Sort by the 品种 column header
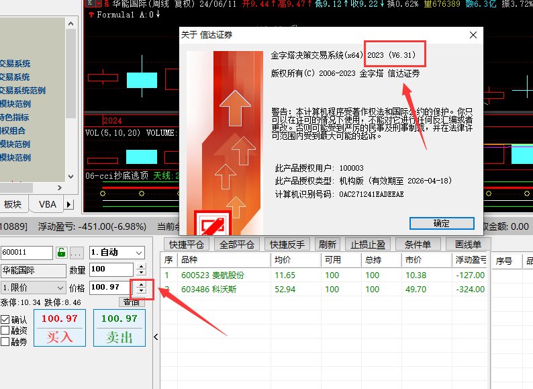The height and width of the screenshot is (389, 533). click(x=224, y=260)
